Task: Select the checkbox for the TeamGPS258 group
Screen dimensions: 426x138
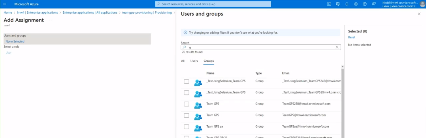Action: click(x=186, y=104)
